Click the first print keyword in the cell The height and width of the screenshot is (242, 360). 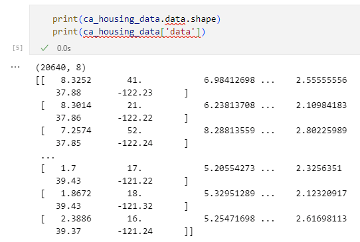pos(65,19)
